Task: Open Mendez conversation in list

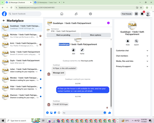Action: click(22, 79)
